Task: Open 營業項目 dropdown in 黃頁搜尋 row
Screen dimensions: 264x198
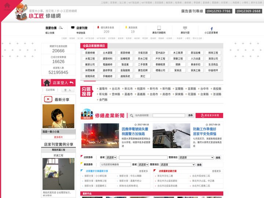Action: pos(177,165)
